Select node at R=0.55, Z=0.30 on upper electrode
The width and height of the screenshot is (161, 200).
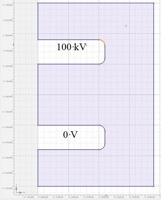coord(105,58)
